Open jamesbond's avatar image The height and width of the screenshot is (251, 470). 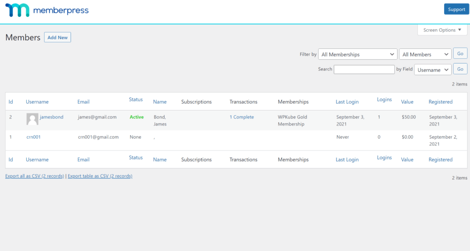tap(32, 119)
